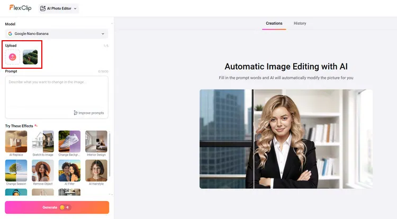This screenshot has height=219, width=397.
Task: Click the 'Try These Effects' label
Action: (19, 126)
